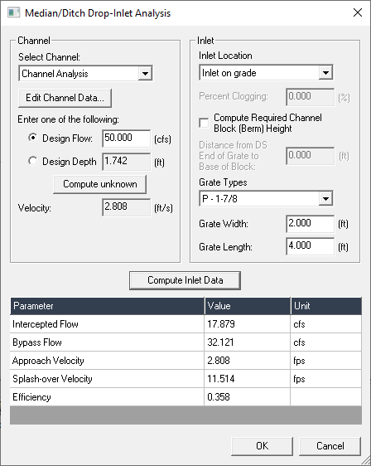Click the Cancel button
The image size is (371, 466).
click(x=330, y=446)
